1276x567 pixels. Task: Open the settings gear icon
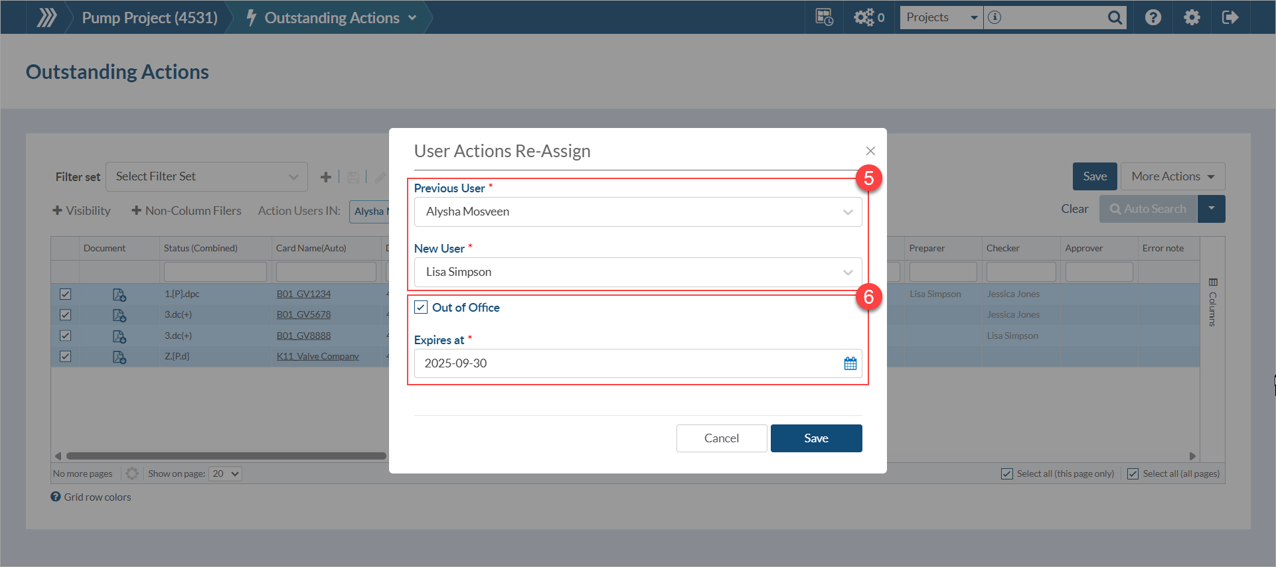[1192, 17]
